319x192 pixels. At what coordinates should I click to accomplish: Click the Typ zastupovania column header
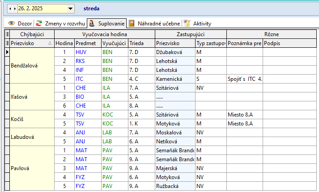[x=211, y=43]
